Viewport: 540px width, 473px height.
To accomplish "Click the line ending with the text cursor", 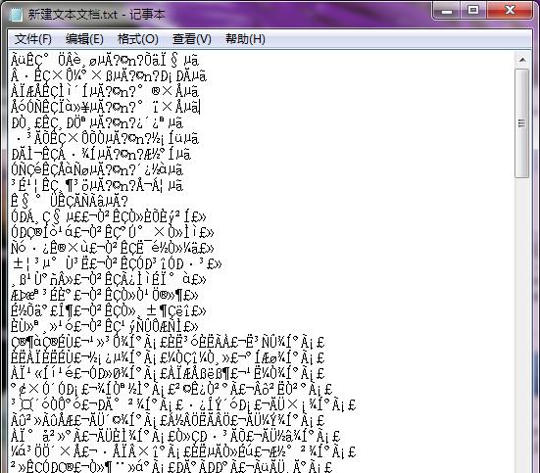I will 106,108.
